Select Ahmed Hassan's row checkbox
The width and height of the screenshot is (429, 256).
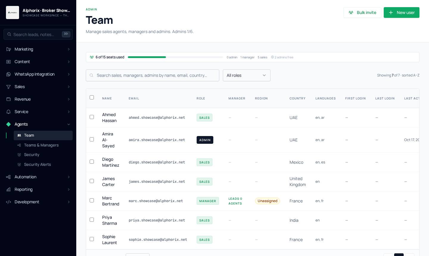coord(92,117)
